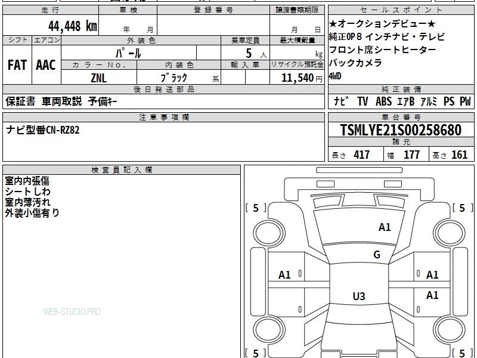Click 純正OP8インチナビ・テレビ line
The image size is (477, 358).
coord(386,36)
